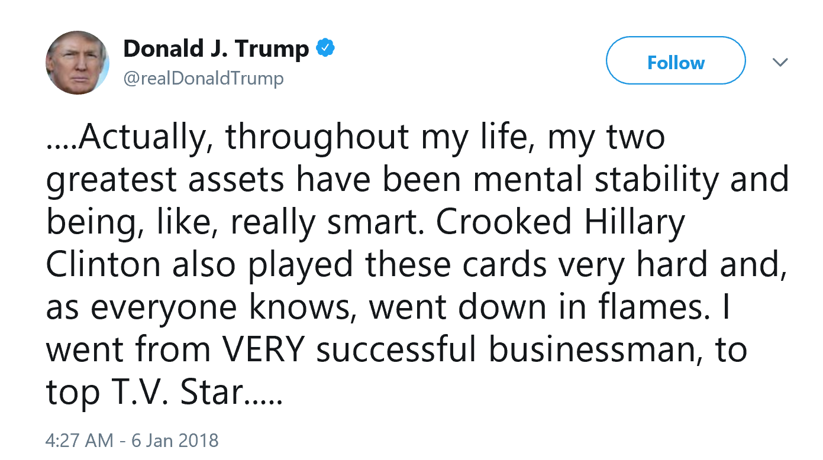Expand more actions with the down arrow
Image resolution: width=823 pixels, height=460 pixels.
pyautogui.click(x=781, y=61)
